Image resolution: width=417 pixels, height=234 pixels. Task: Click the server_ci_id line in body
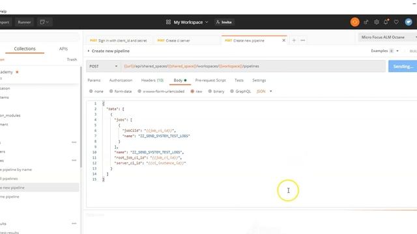pyautogui.click(x=150, y=163)
